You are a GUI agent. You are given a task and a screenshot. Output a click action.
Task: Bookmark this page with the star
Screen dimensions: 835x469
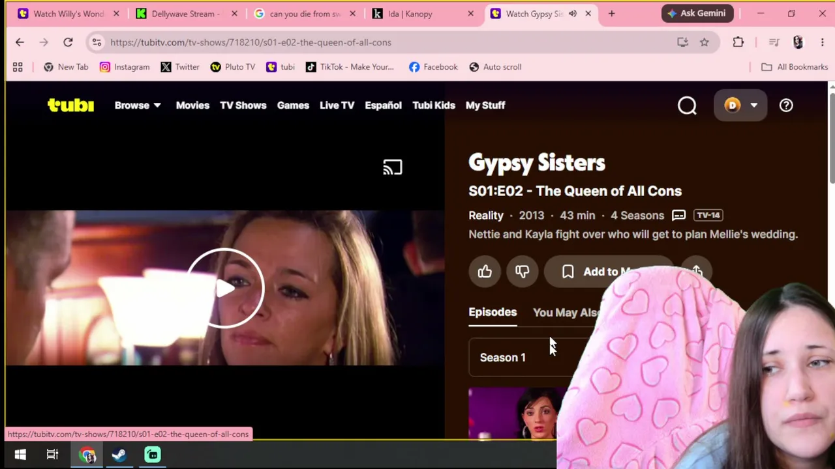(x=705, y=42)
